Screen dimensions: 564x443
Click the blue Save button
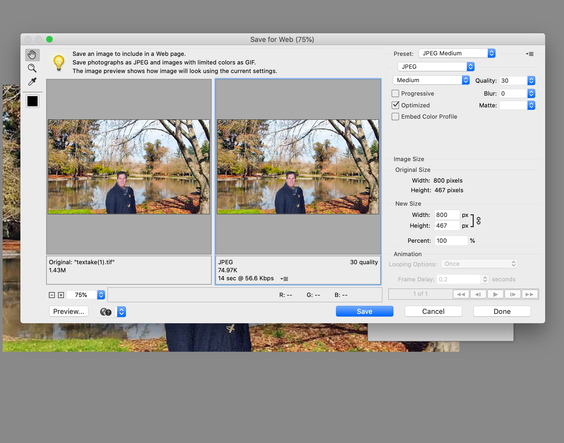(x=364, y=311)
